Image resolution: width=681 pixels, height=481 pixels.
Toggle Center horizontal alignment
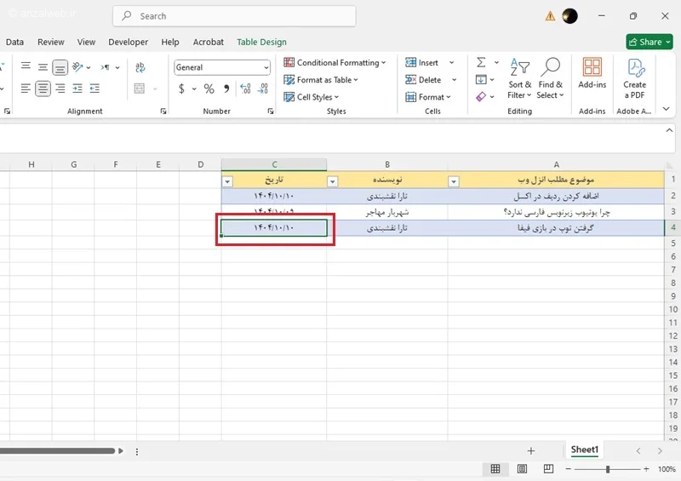[x=43, y=89]
